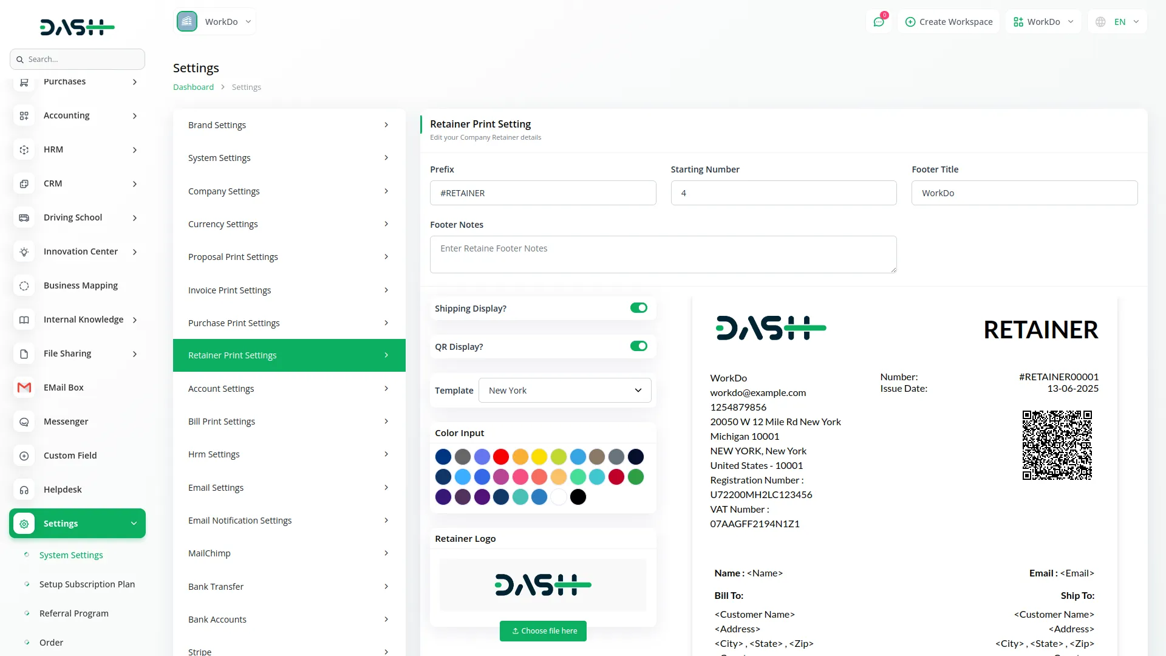Viewport: 1166px width, 656px height.
Task: Click the Driving School car icon
Action: (x=24, y=217)
